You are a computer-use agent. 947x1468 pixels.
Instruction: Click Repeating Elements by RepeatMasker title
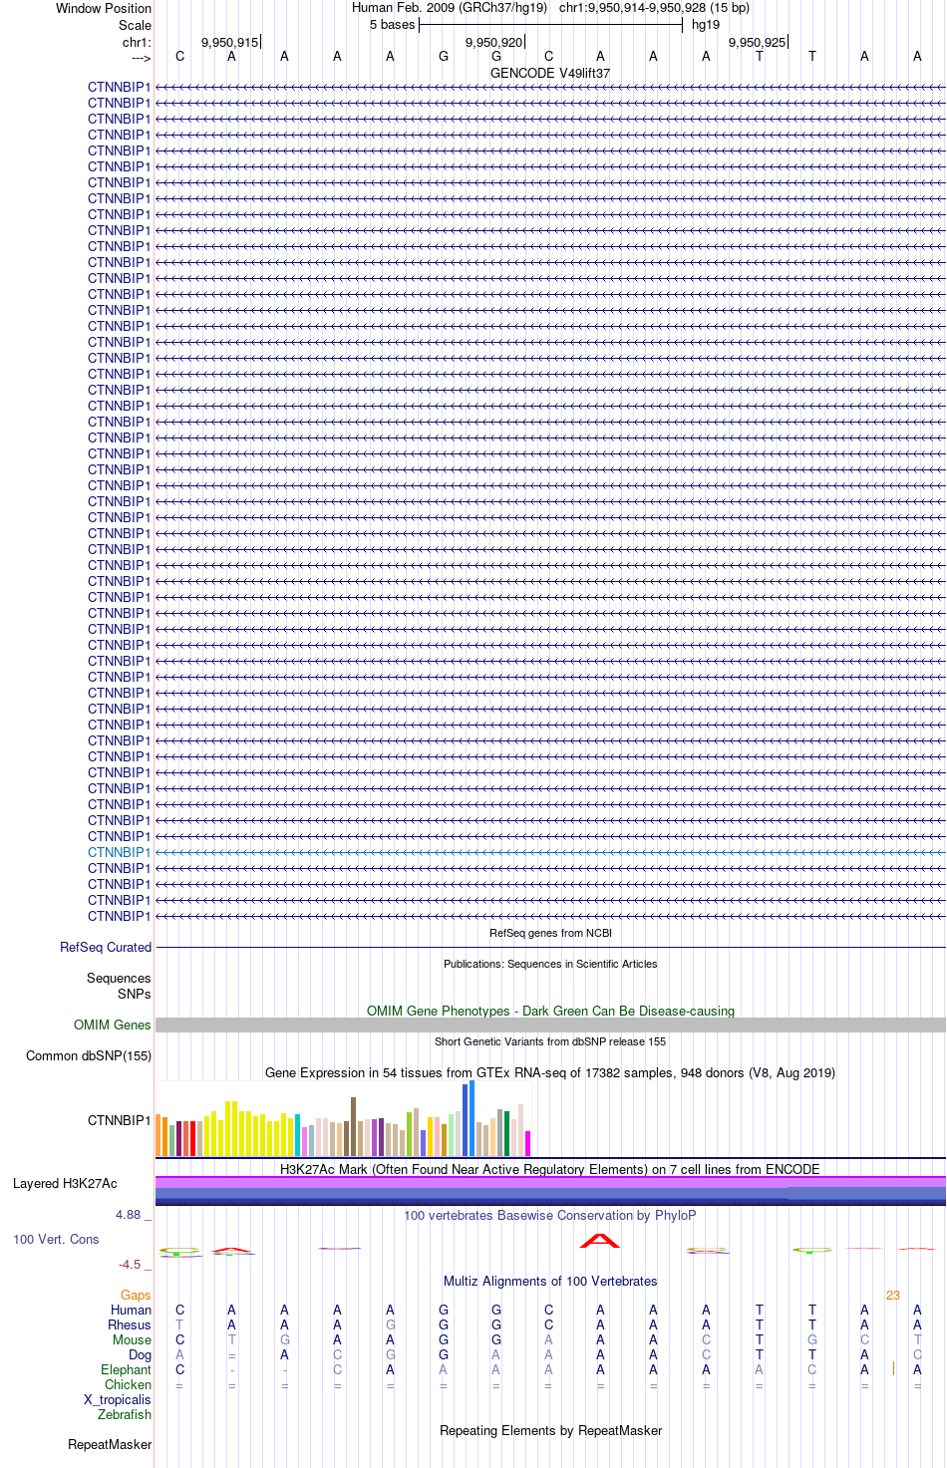550,1430
